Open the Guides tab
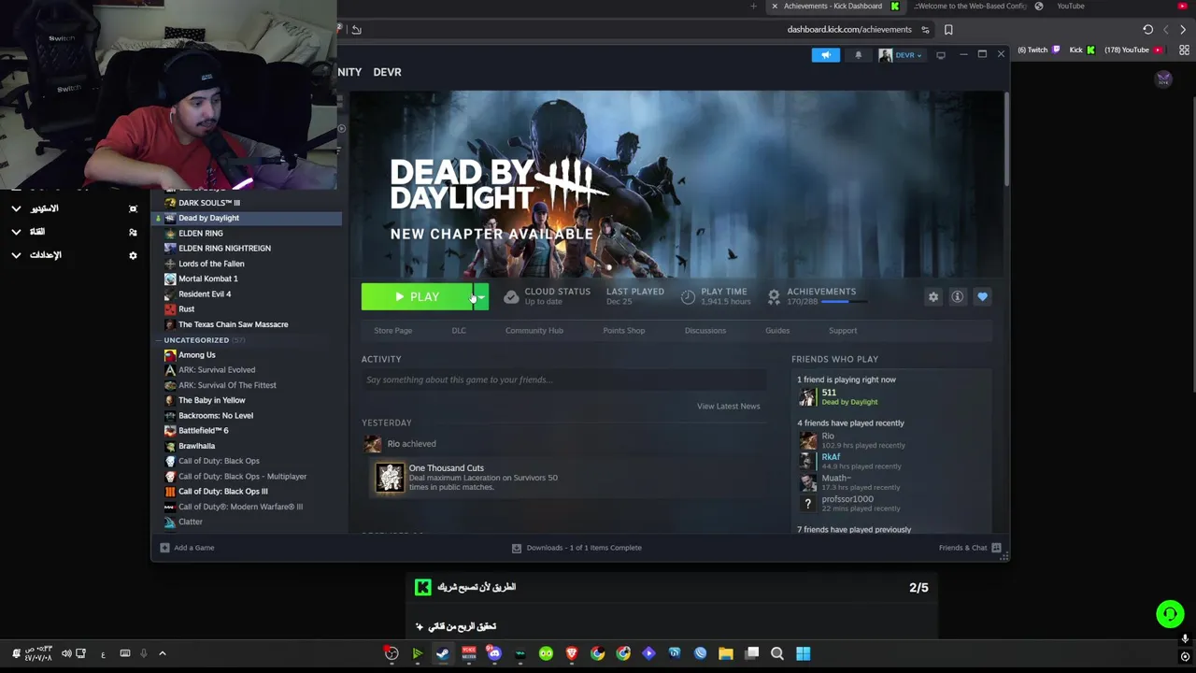1196x673 pixels. tap(777, 330)
